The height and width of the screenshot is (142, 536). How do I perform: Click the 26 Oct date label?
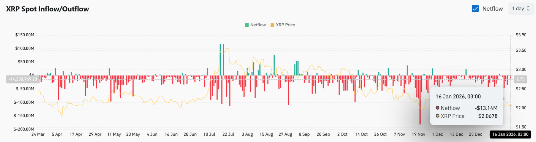[380, 134]
